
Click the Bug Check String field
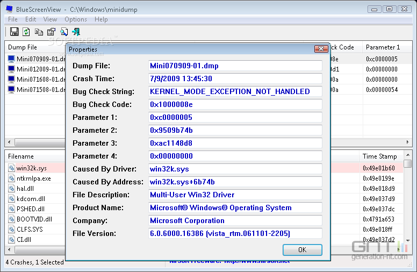pos(235,91)
